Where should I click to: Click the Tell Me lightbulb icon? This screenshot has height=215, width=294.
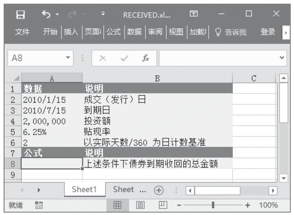tap(218, 32)
